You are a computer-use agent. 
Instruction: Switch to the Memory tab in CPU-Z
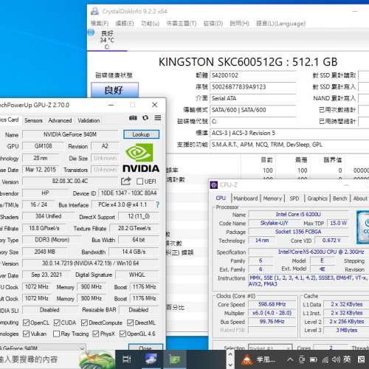click(x=272, y=199)
